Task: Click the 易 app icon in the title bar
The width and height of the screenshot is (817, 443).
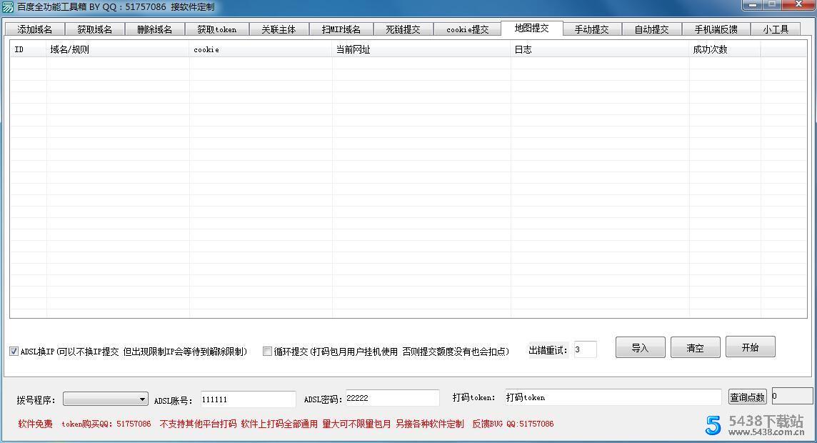Action: point(7,6)
